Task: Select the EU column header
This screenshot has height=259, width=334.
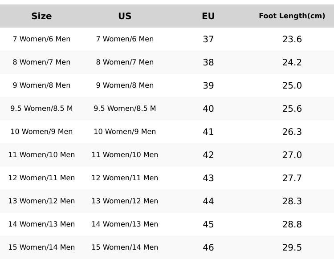Action: (x=208, y=16)
